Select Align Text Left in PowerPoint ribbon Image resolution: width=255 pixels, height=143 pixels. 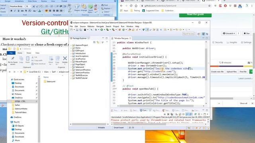coord(47,11)
